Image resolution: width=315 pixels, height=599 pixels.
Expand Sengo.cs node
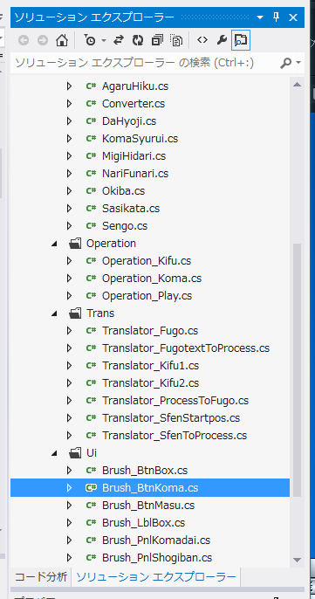[69, 226]
